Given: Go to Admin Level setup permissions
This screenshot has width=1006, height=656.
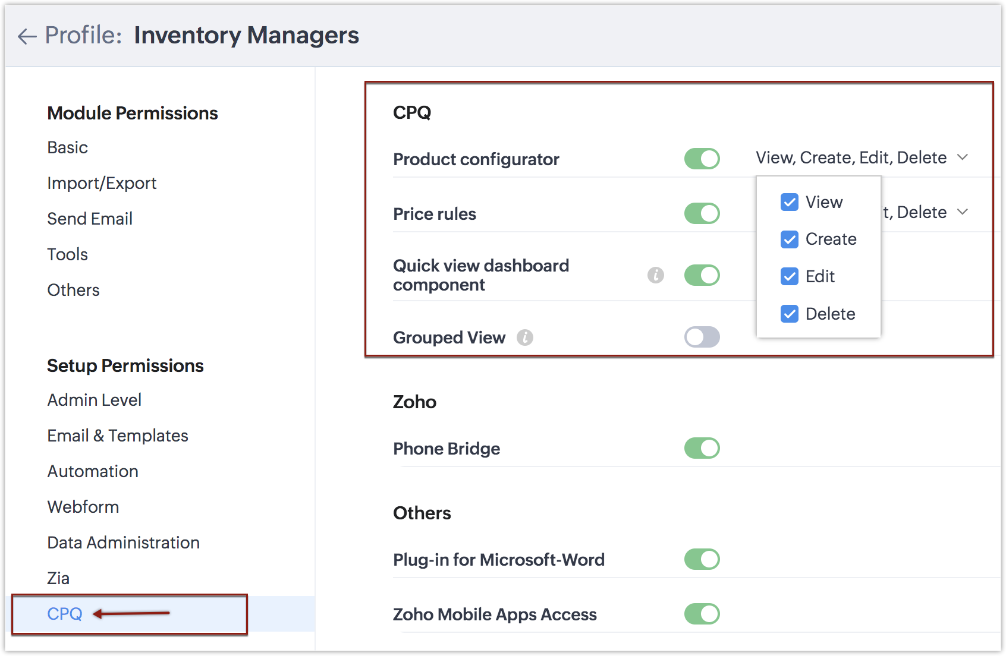Looking at the screenshot, I should 94,400.
